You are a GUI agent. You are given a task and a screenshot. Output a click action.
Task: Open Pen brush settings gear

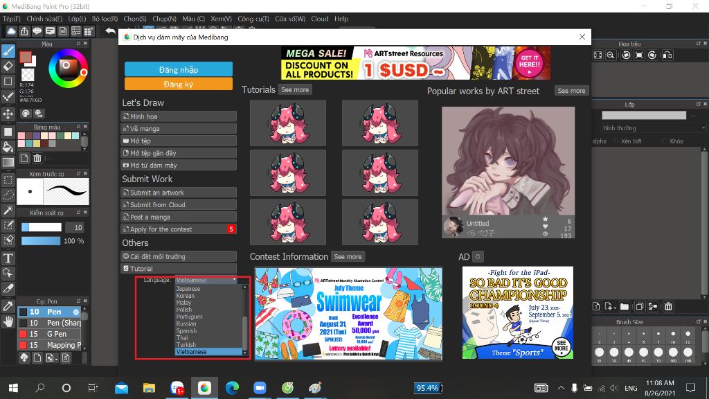(75, 312)
